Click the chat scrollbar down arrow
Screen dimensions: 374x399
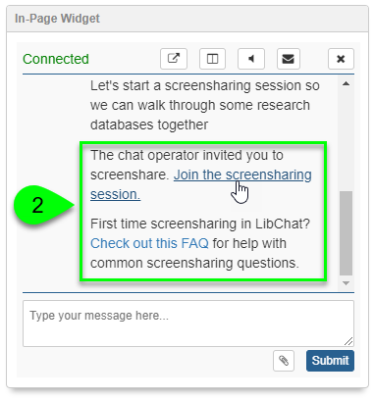pos(346,283)
